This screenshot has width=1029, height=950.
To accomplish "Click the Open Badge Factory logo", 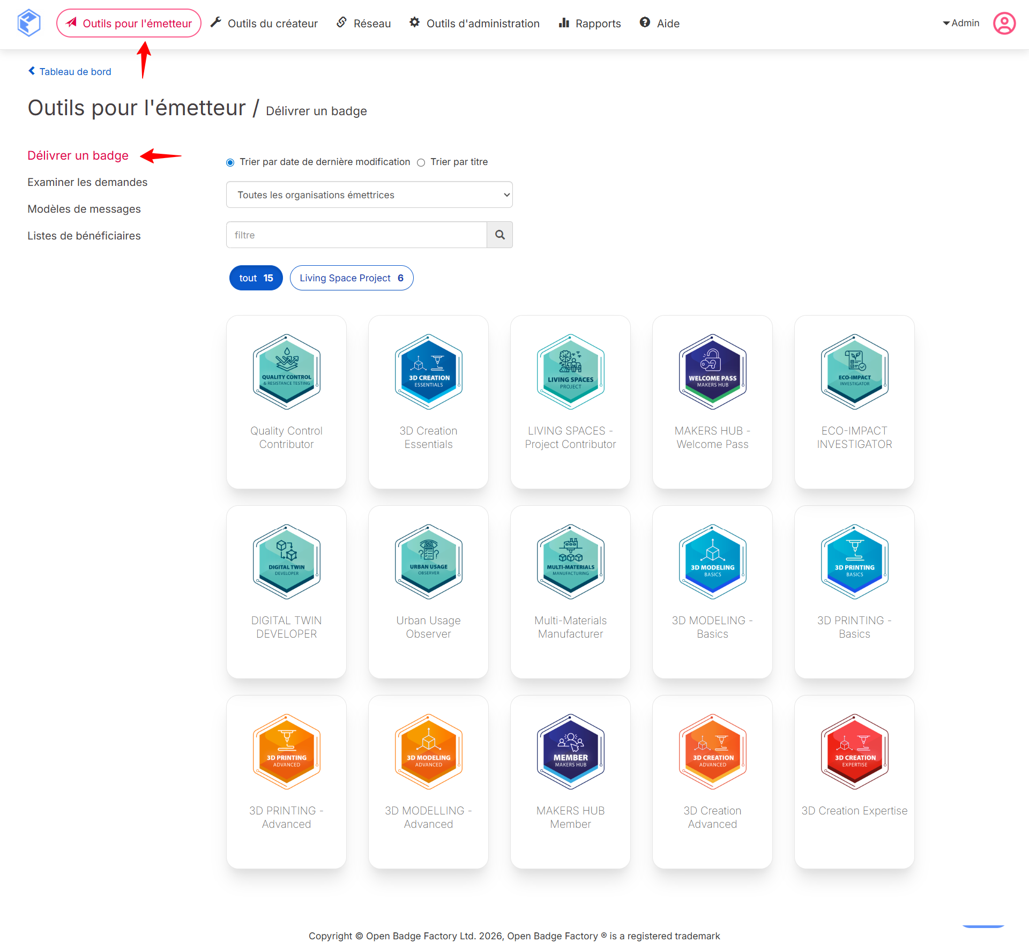I will (x=29, y=23).
